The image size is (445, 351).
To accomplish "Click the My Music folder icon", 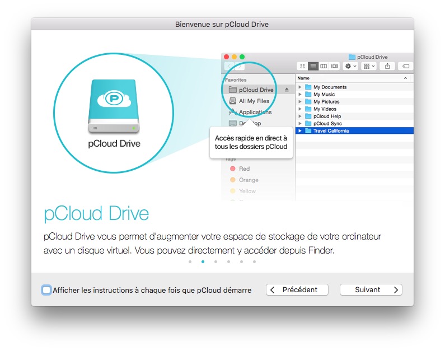I will (308, 94).
